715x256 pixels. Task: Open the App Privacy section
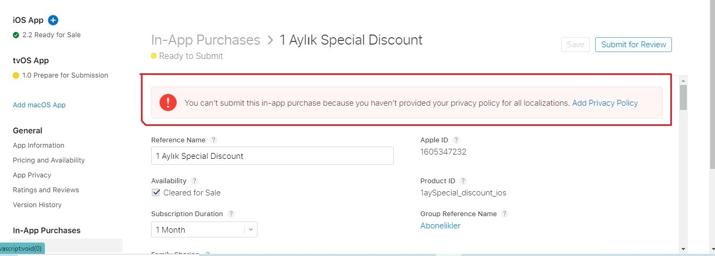click(x=32, y=175)
